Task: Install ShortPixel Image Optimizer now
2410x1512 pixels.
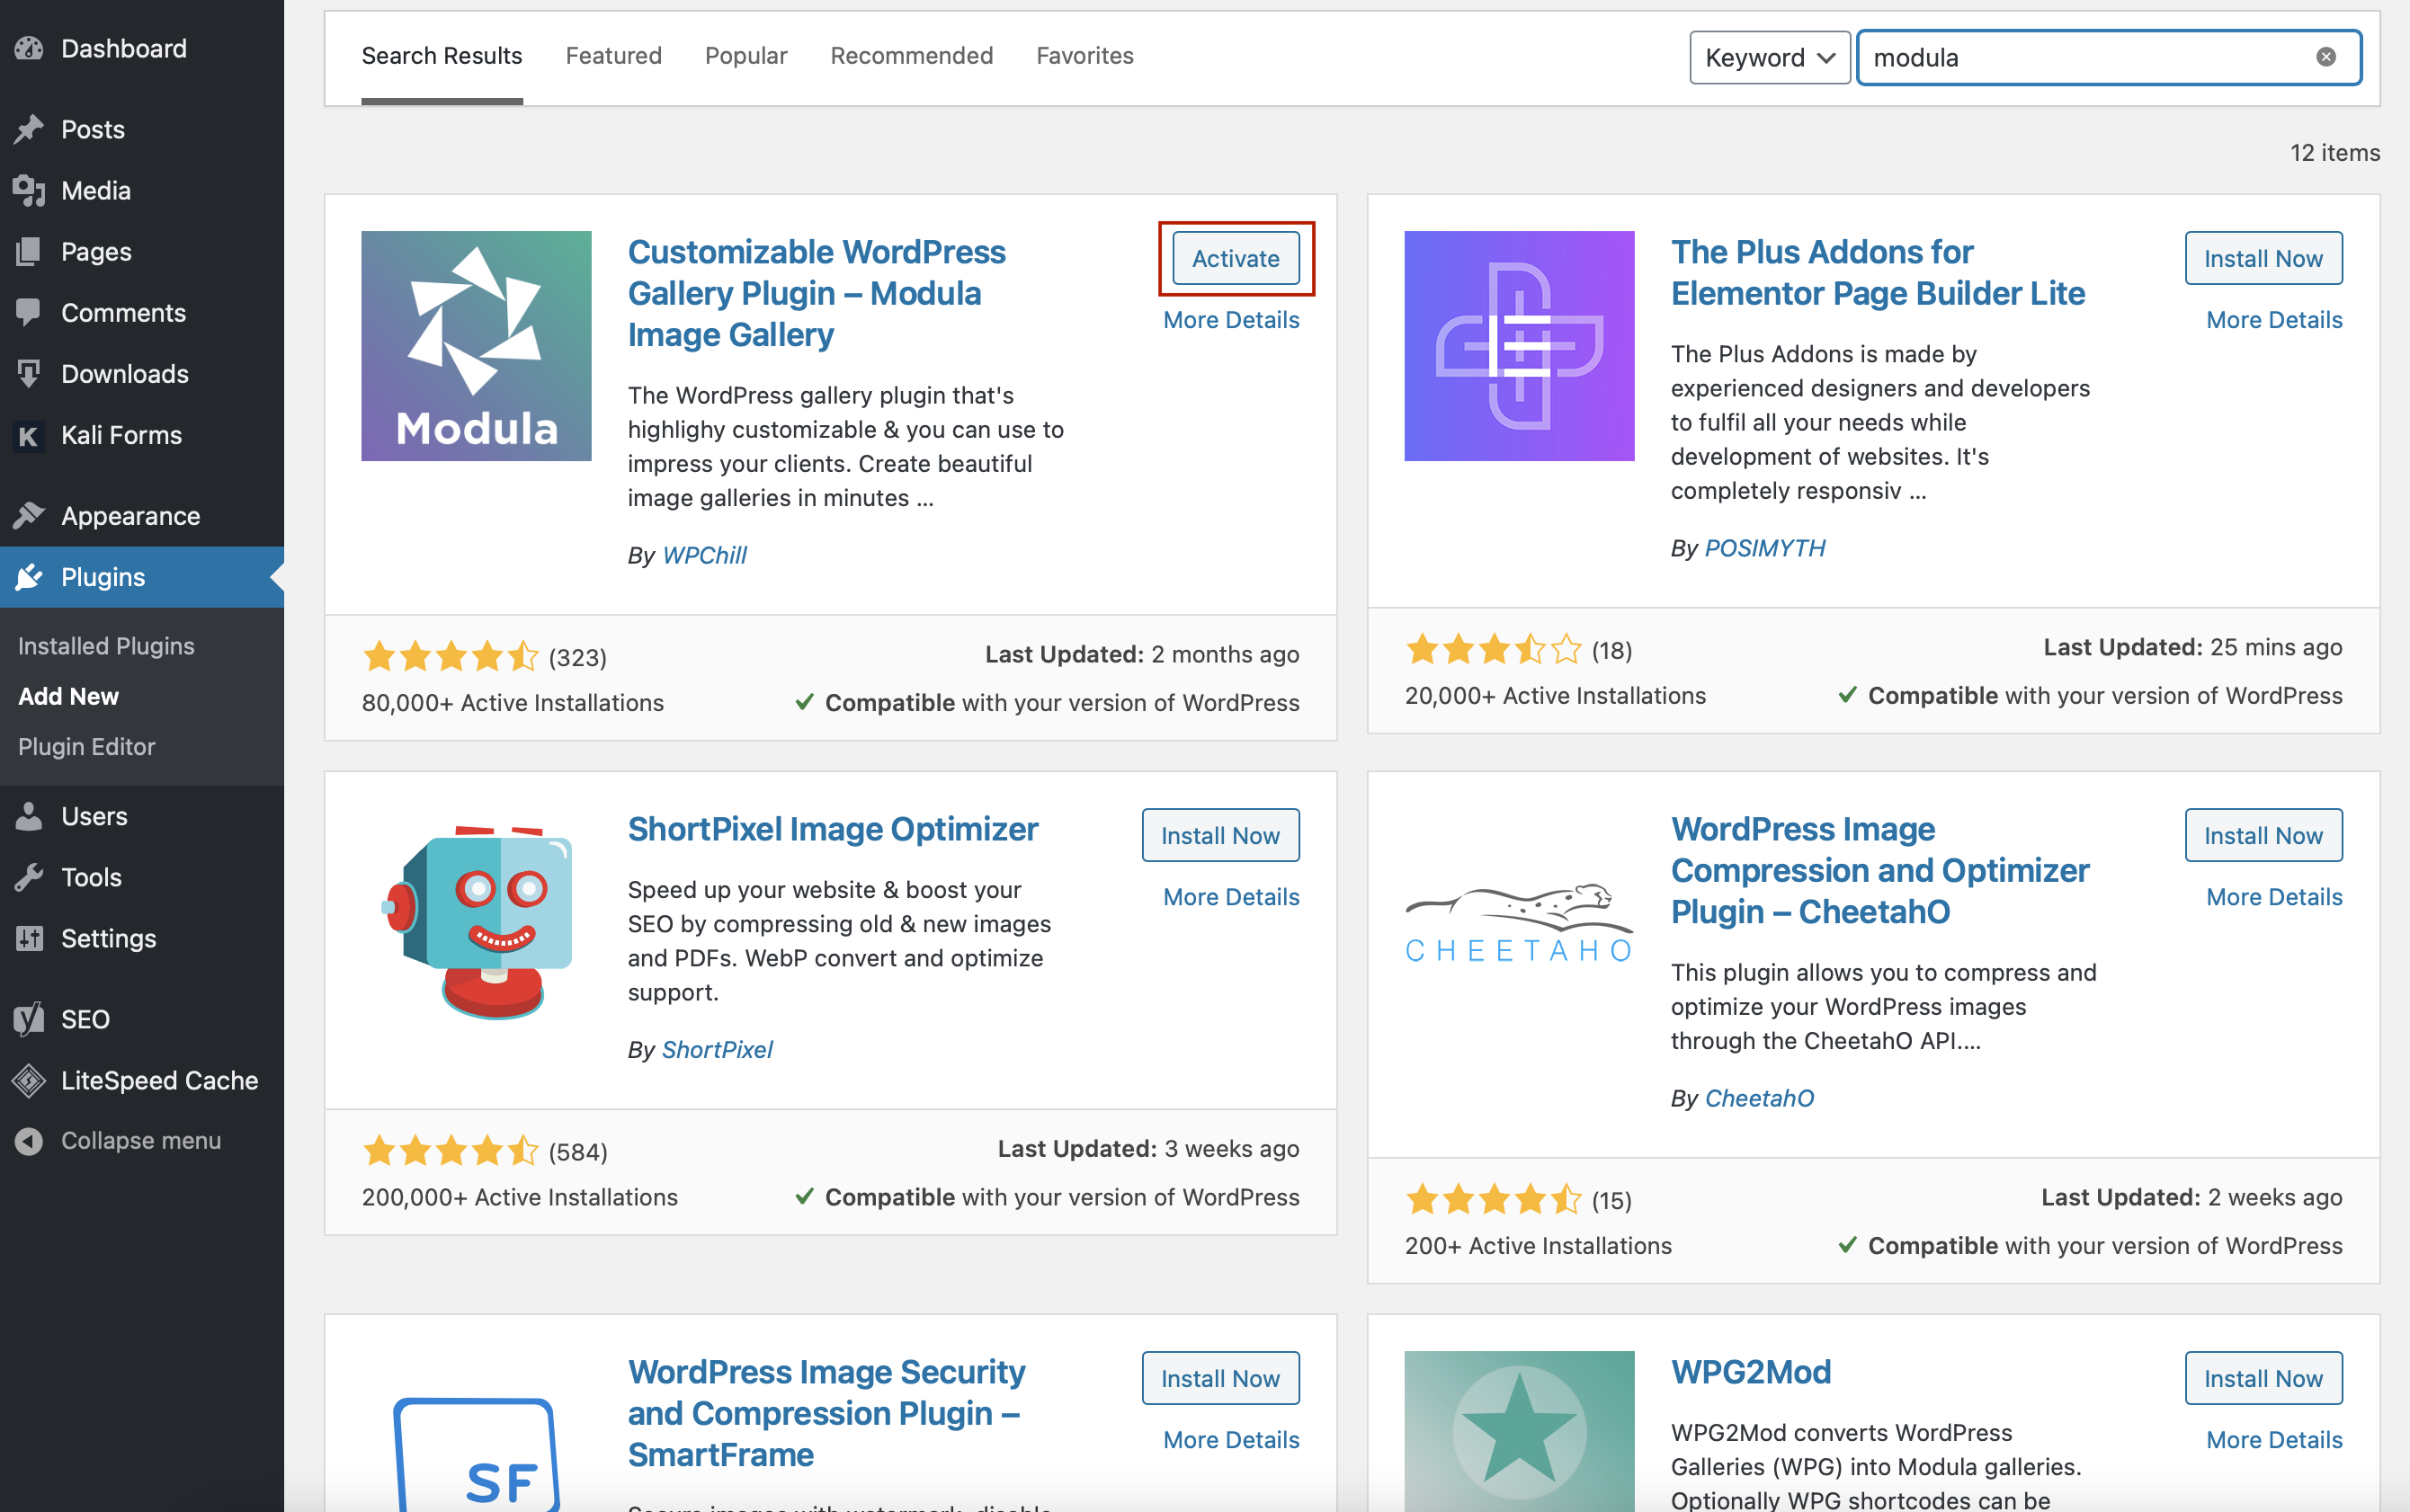Action: [1219, 835]
